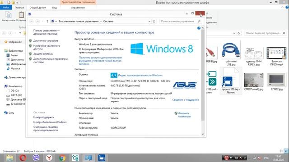Click Средства работы с ярлыками contextual tab

[x=78, y=2]
